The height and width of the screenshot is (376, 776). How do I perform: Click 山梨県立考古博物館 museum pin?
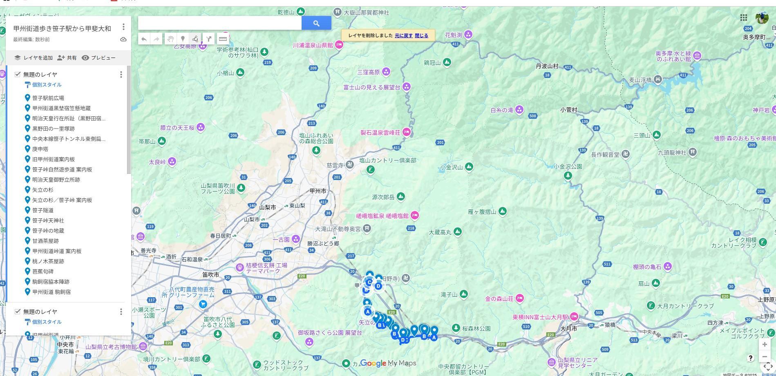click(143, 347)
